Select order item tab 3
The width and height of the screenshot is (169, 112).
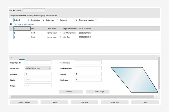click(x=22, y=57)
